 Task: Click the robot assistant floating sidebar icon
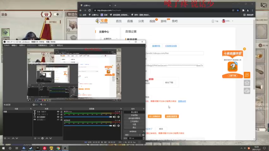pyautogui.click(x=247, y=91)
